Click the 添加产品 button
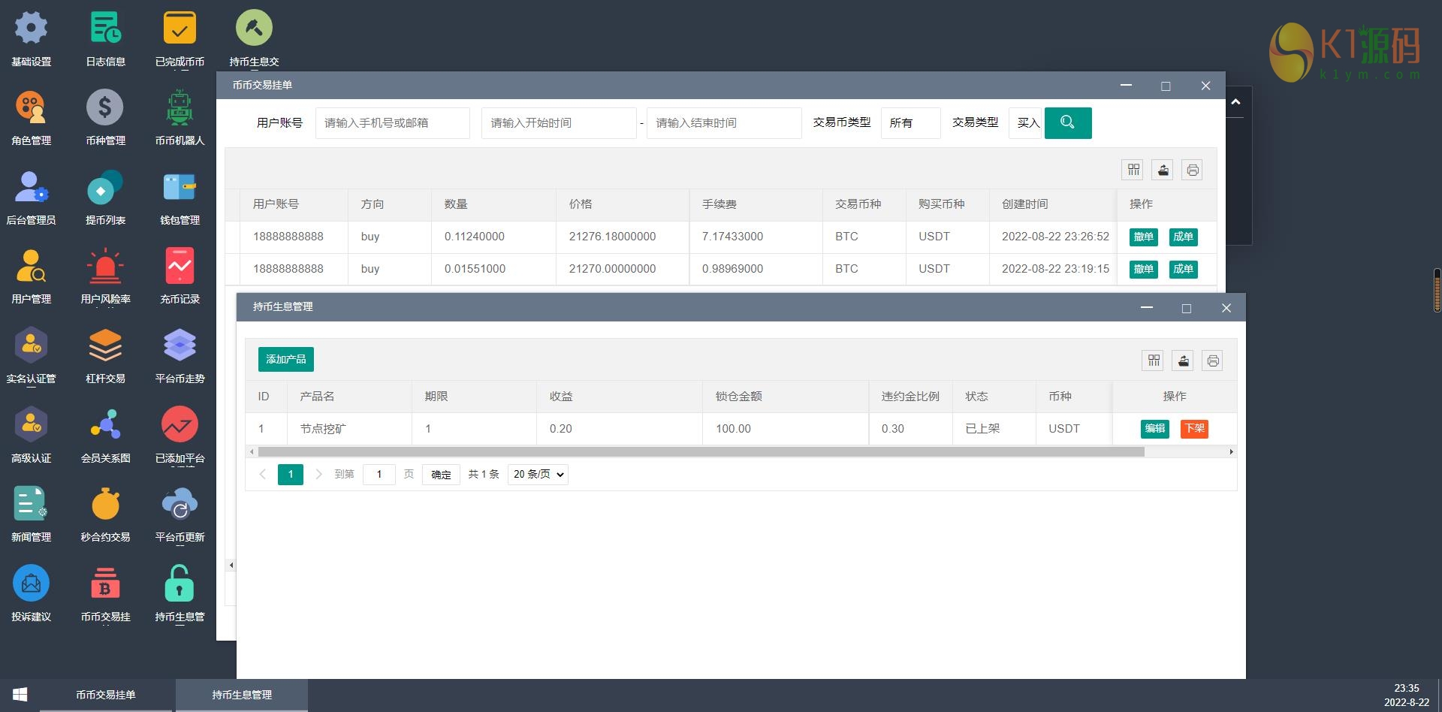 point(285,359)
